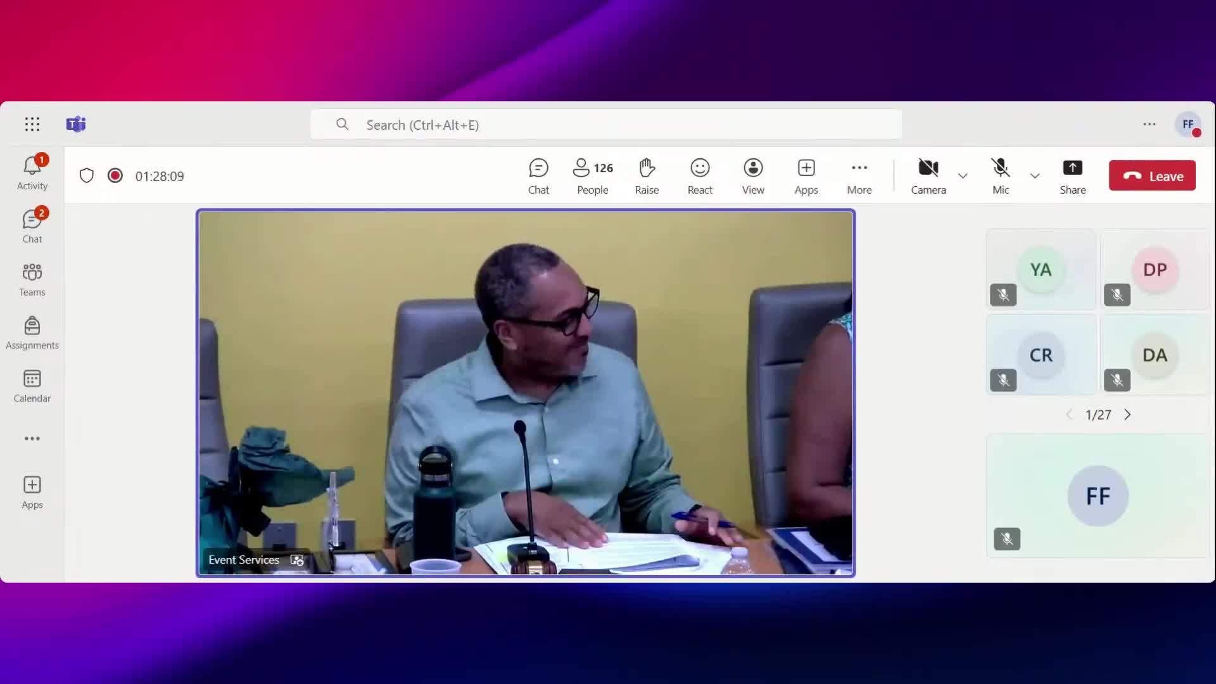This screenshot has height=684, width=1216.
Task: Click the recording indicator icon
Action: pyautogui.click(x=115, y=175)
